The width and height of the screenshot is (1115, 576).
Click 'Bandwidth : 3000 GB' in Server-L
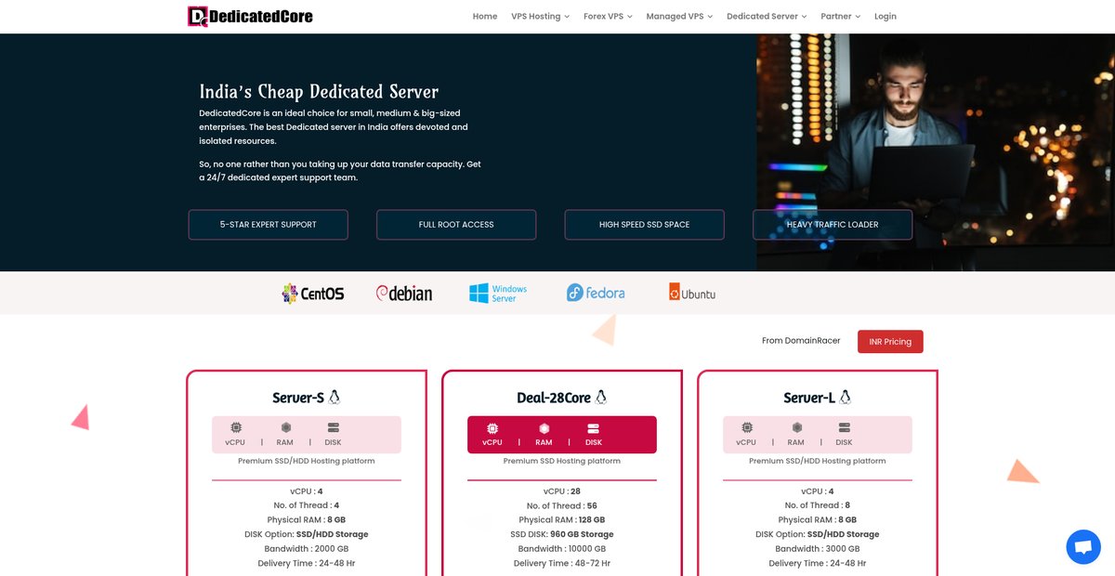818,549
